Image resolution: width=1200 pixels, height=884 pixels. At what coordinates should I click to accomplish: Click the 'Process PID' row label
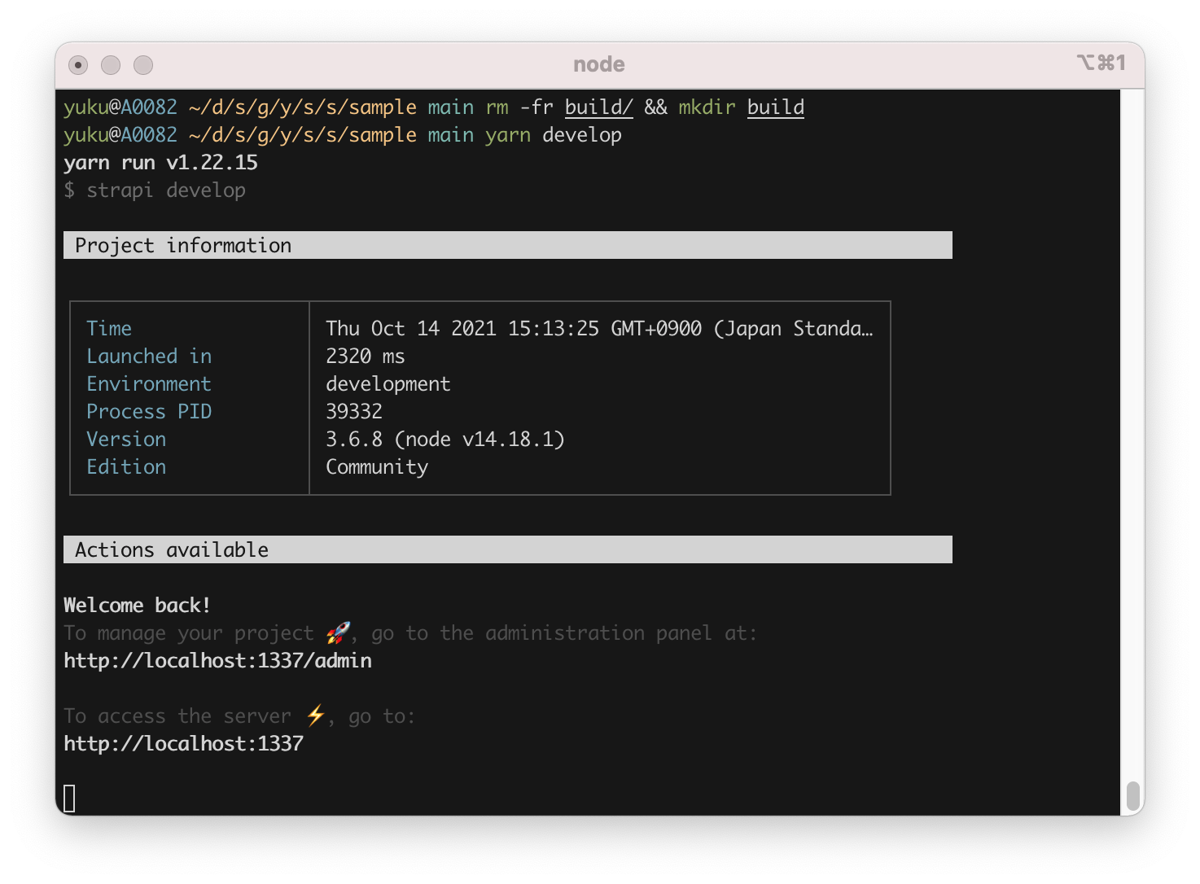tap(149, 412)
